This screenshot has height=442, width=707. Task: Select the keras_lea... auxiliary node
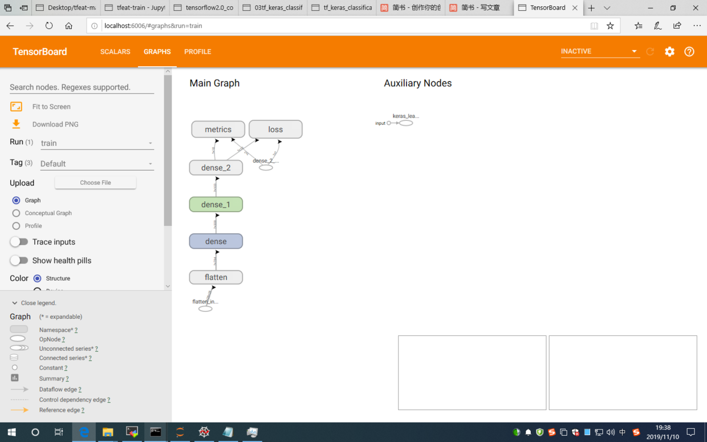[x=406, y=123]
